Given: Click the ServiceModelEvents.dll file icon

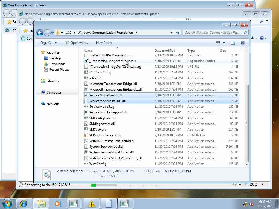Looking at the screenshot, I should [86, 95].
